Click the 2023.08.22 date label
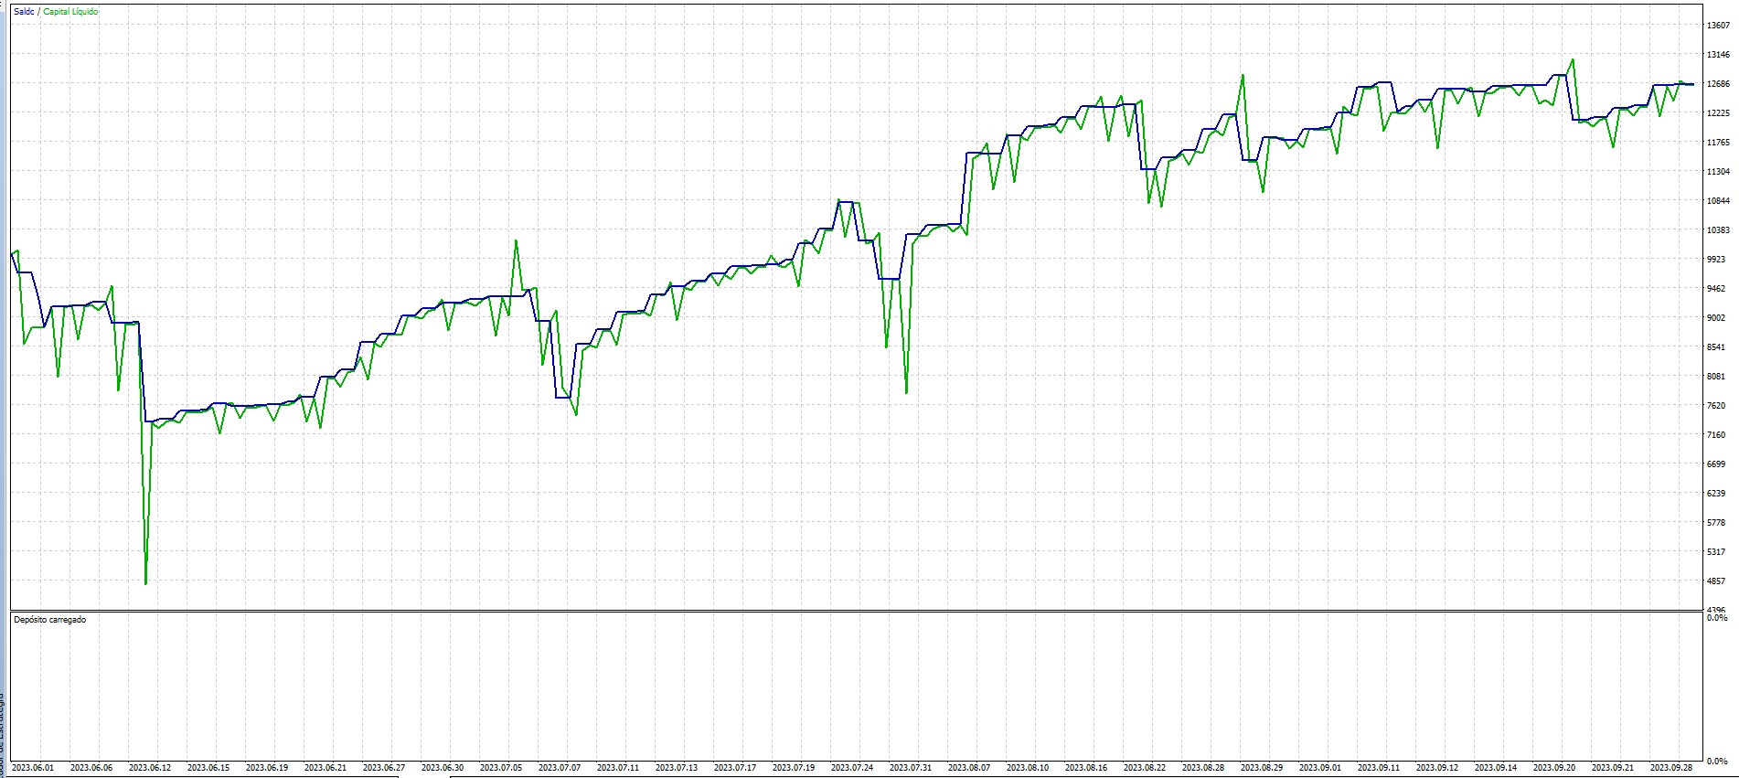1739x778 pixels. [1145, 768]
